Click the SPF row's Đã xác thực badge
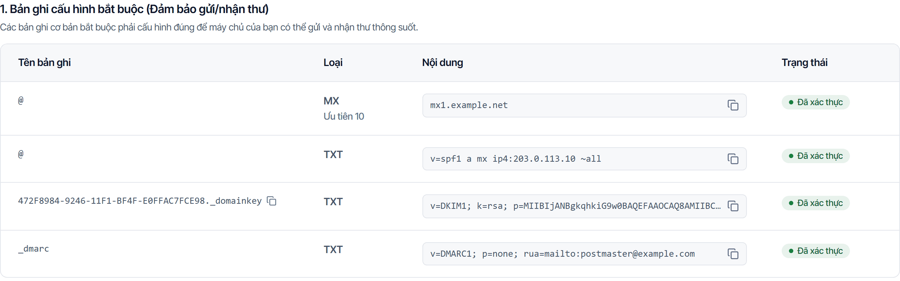Screen dimensions: 900x281 (x=815, y=156)
